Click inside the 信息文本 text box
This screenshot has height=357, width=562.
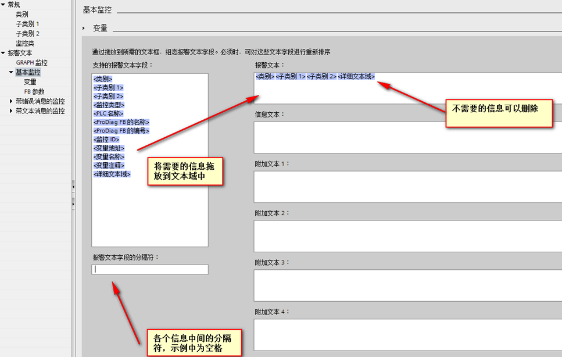coord(407,137)
